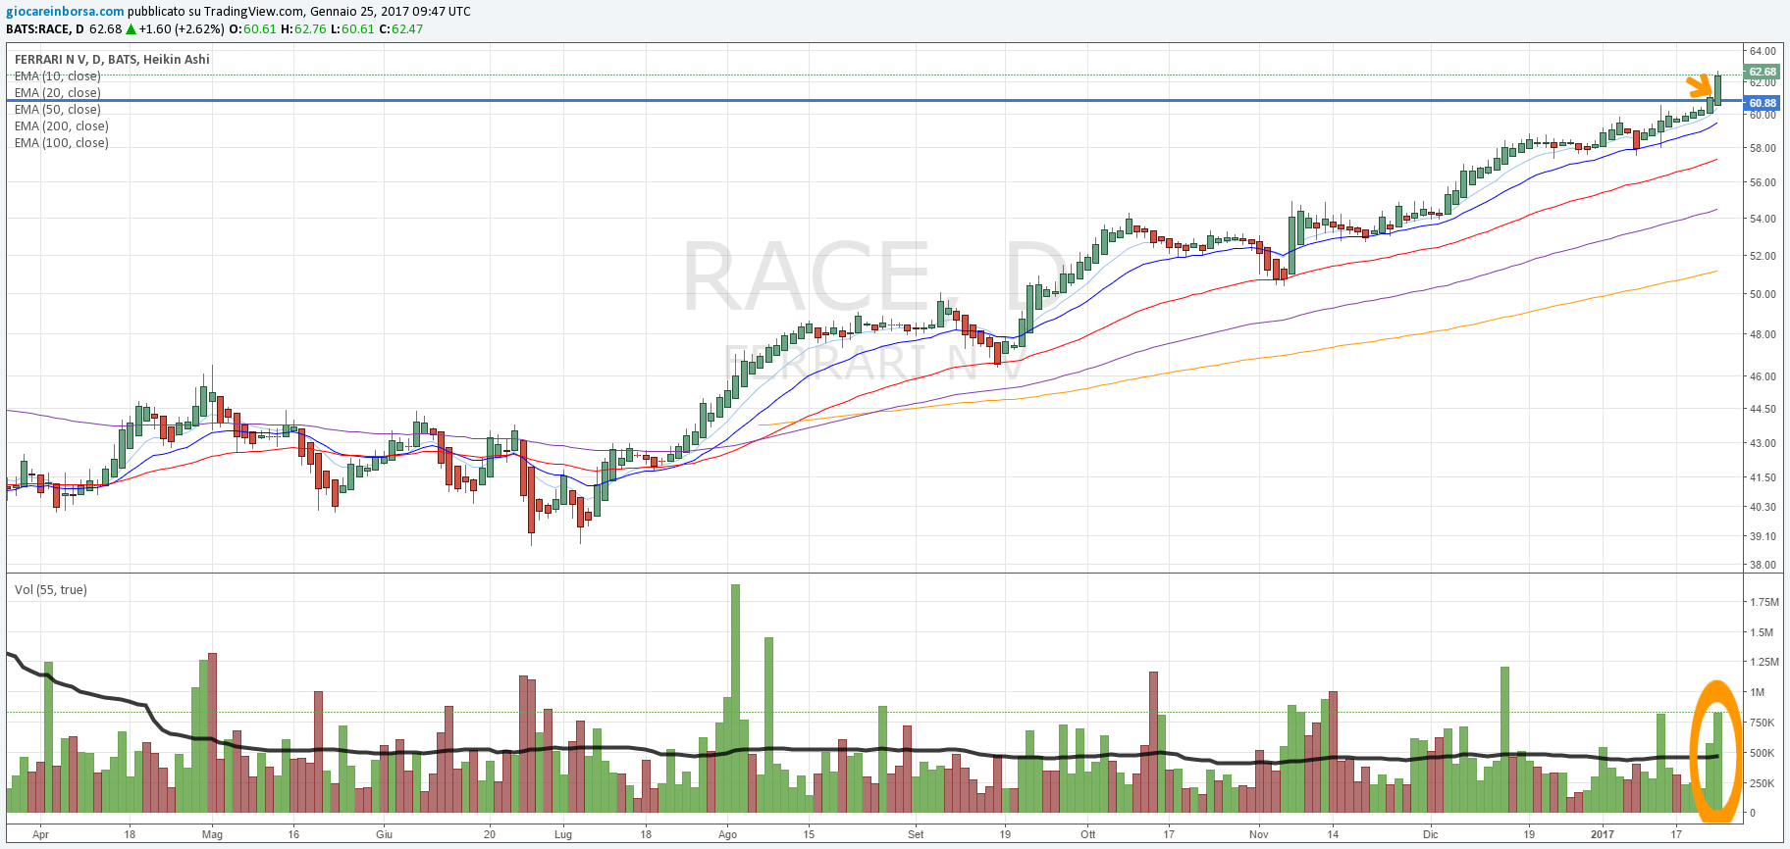Viewport: 1790px width, 849px height.
Task: Click the Ago label on time axis
Action: click(x=727, y=835)
